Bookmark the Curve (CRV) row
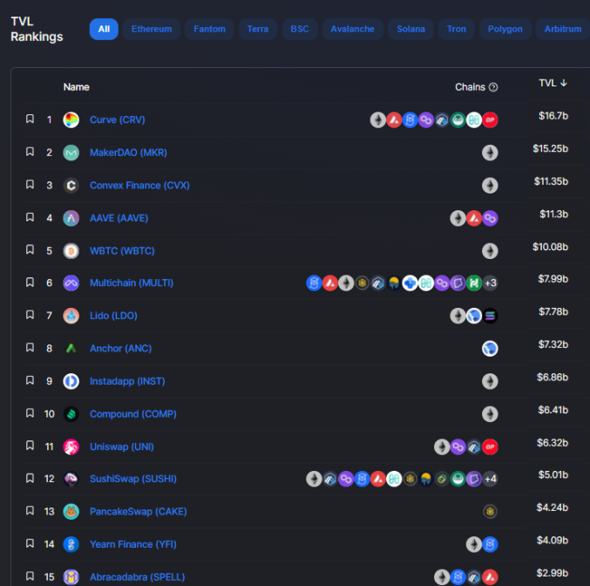Viewport: 590px width, 586px height. pos(30,119)
